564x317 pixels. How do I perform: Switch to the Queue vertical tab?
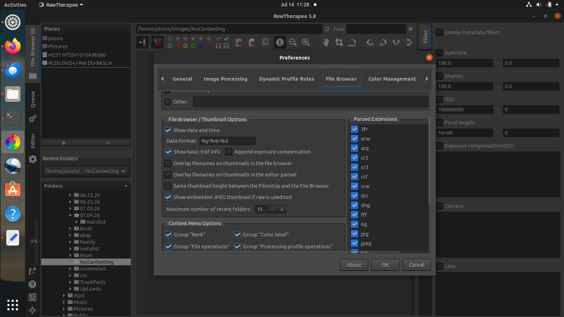point(33,99)
